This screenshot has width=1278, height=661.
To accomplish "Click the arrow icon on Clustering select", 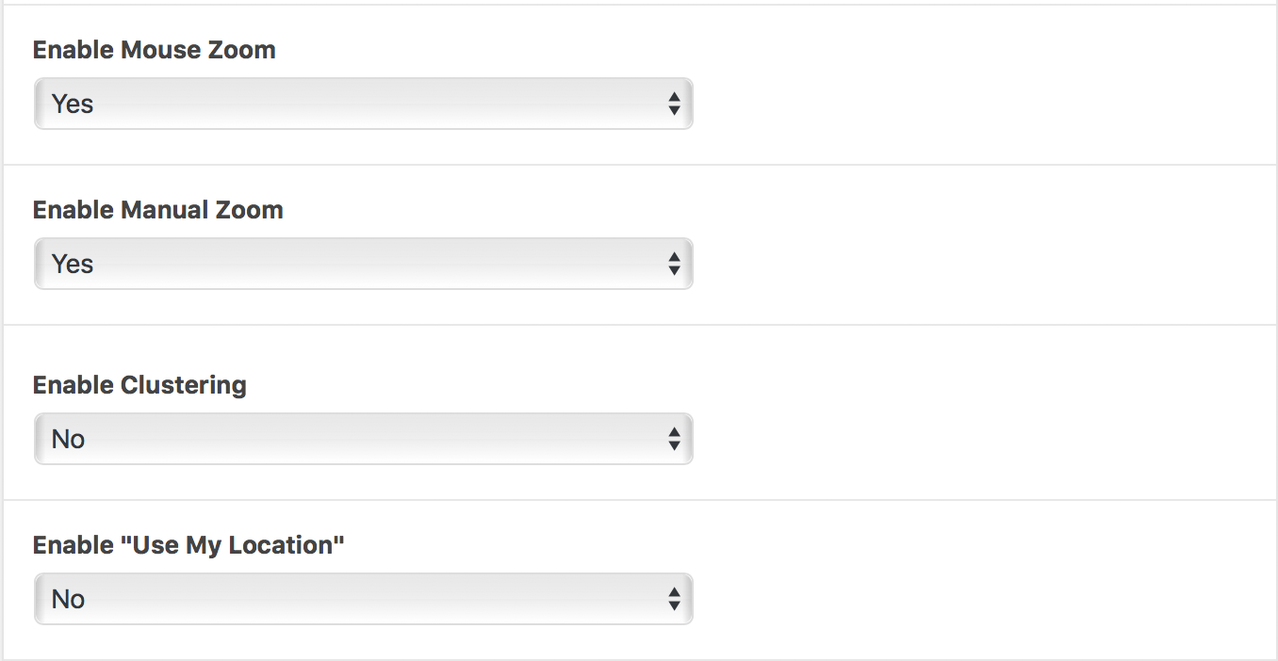I will pos(674,439).
